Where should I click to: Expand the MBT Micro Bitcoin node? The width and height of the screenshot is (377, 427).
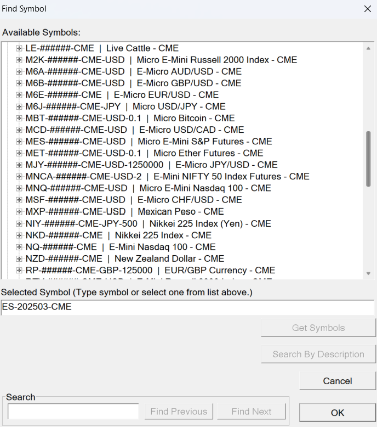[19, 119]
